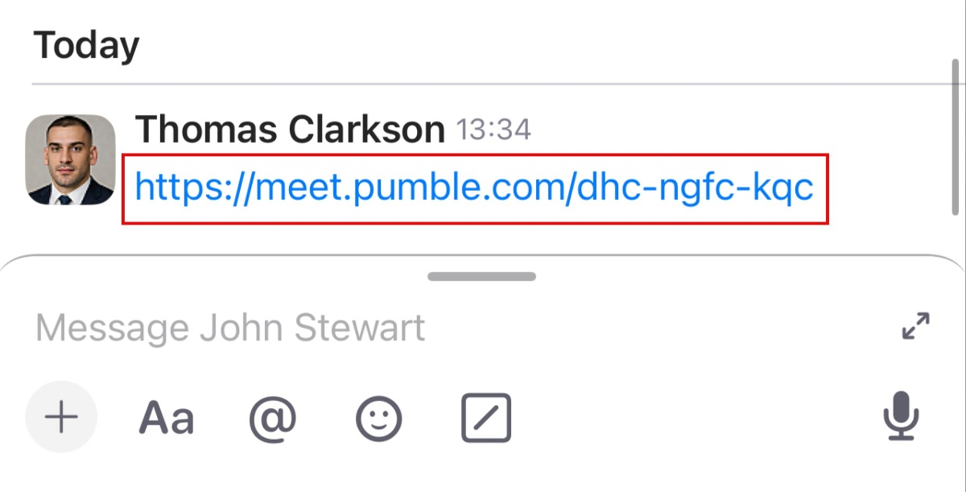Start recording a voice message with the microphone
Viewport: 966px width, 492px height.
point(902,416)
